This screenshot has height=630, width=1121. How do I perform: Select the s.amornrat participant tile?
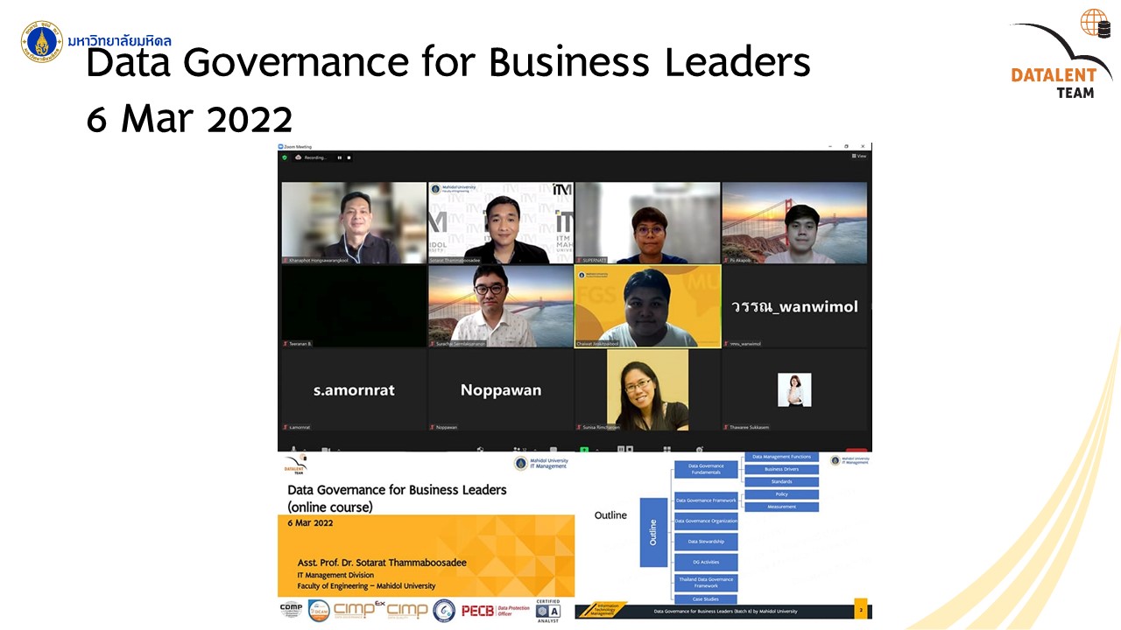pos(354,390)
